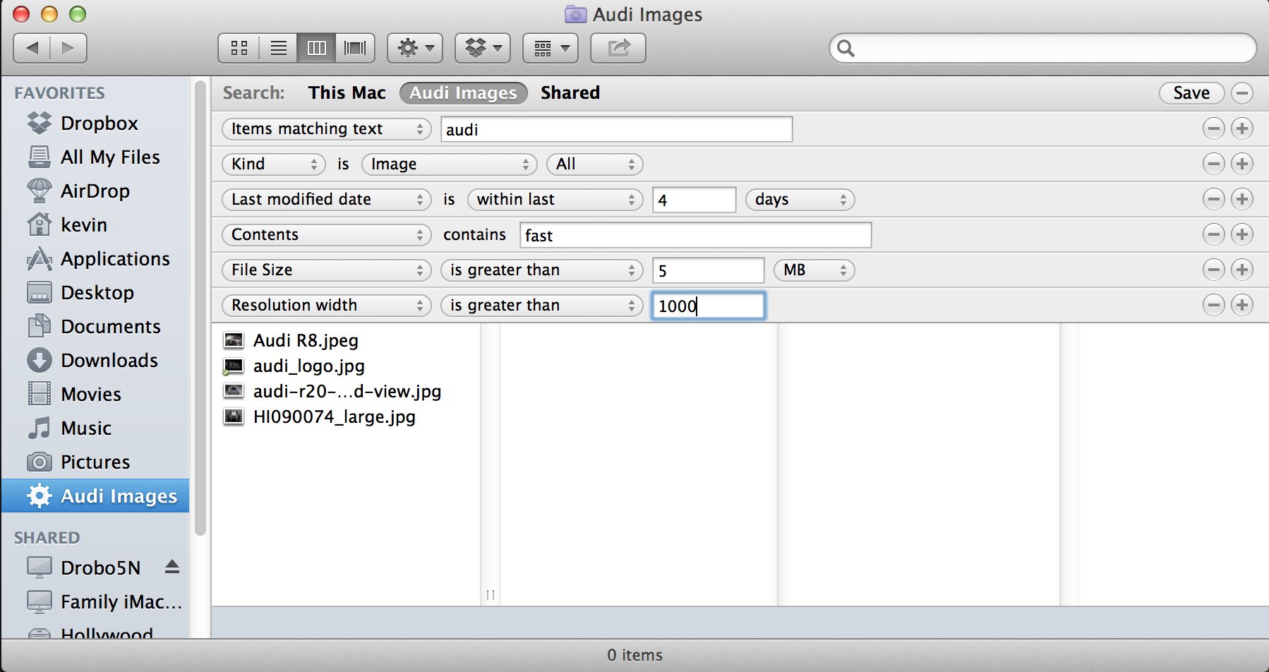
Task: Open File Size 'is greater than' dropdown
Action: 541,270
